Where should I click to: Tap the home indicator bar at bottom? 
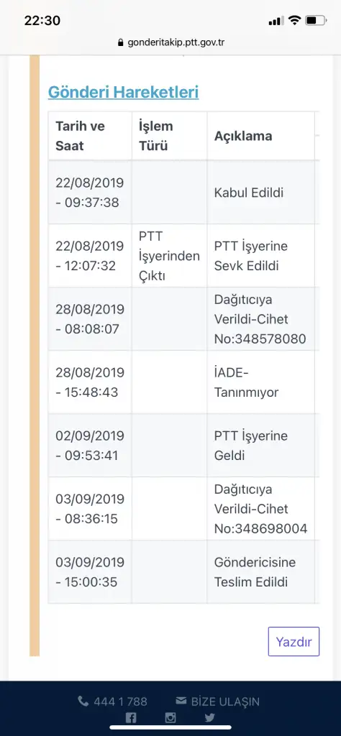170,728
